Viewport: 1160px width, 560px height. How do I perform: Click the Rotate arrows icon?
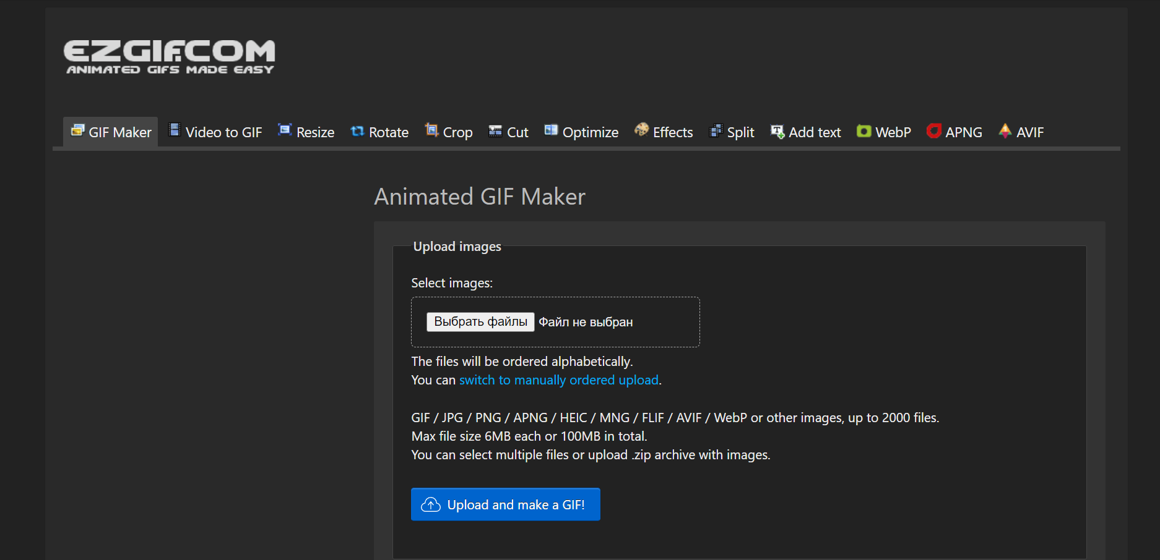(357, 131)
